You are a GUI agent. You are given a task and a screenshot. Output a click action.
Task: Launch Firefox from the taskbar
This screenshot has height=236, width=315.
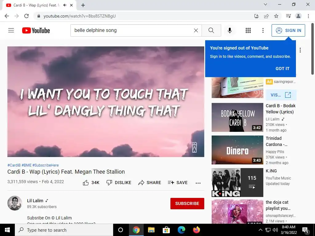[x=197, y=230]
